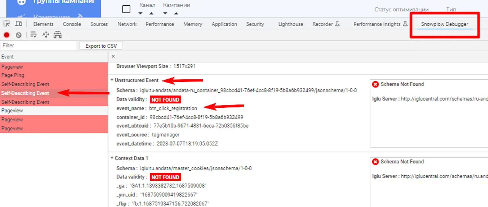Select the Snowplow Debugger tab
Image resolution: width=488 pixels, height=207 pixels.
click(445, 24)
